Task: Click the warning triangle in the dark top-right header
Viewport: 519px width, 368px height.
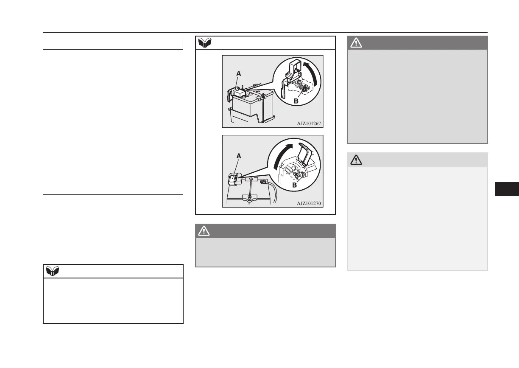Action: pyautogui.click(x=356, y=42)
